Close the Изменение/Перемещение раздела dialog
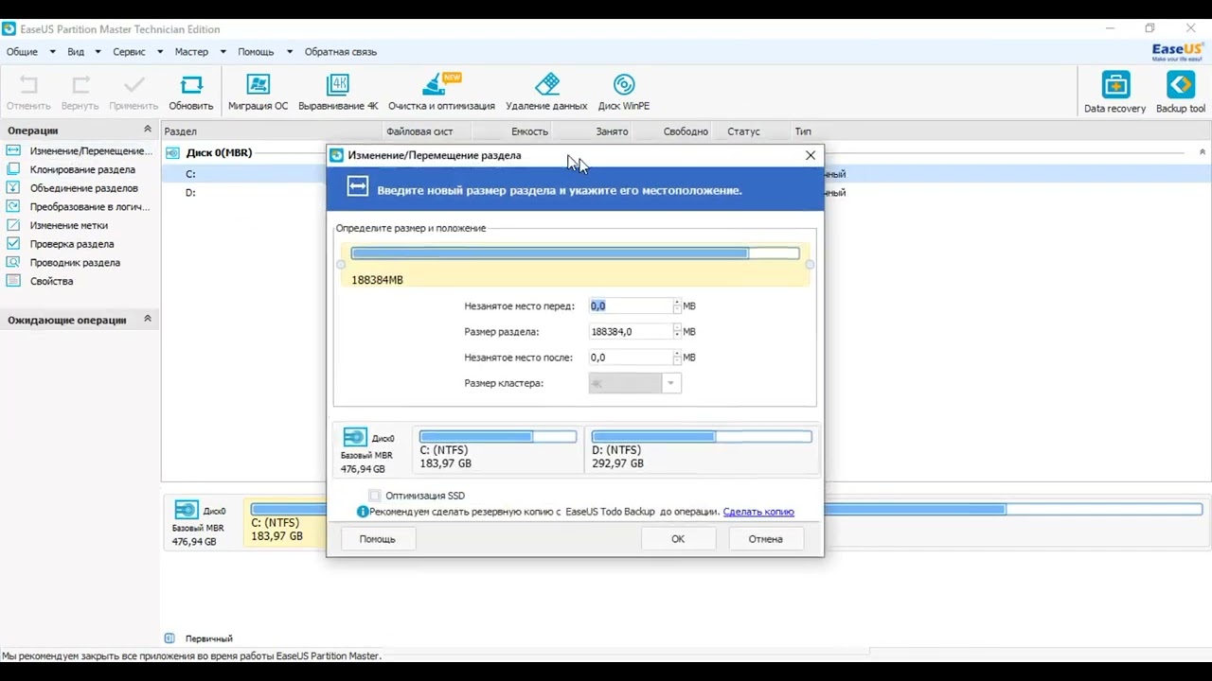 pyautogui.click(x=811, y=155)
